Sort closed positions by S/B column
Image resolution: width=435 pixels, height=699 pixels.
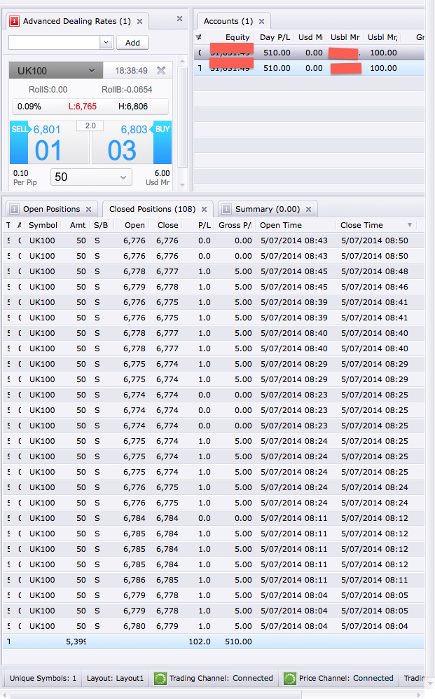(101, 225)
